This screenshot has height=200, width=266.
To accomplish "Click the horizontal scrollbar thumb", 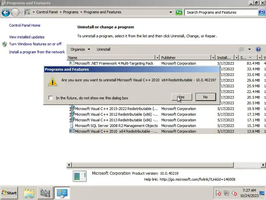I will 153,165.
